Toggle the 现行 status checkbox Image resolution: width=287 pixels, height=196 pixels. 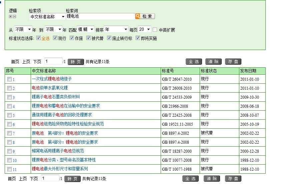tap(55, 38)
